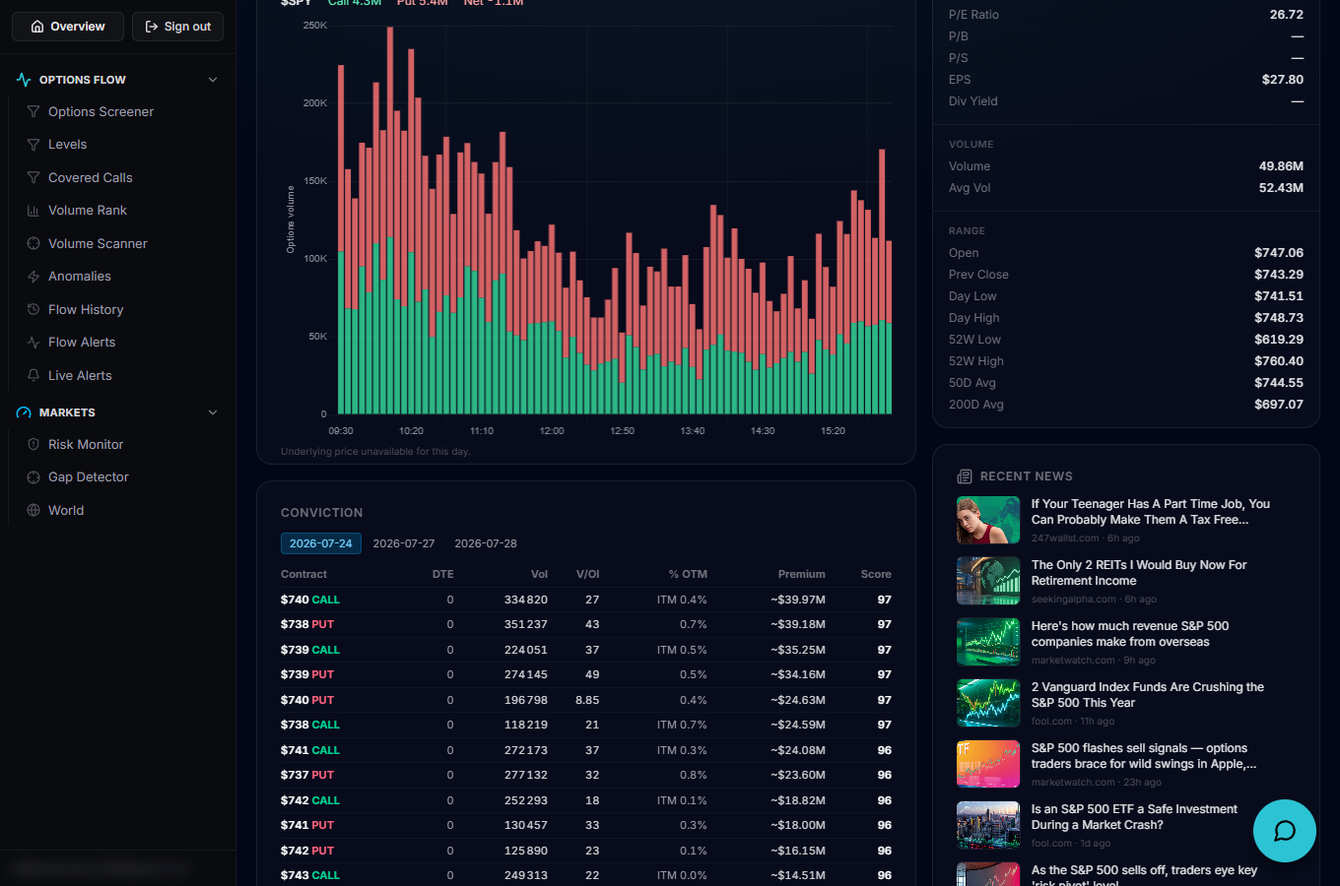
Task: Click the Vanguard article chart thumbnail
Action: click(988, 703)
